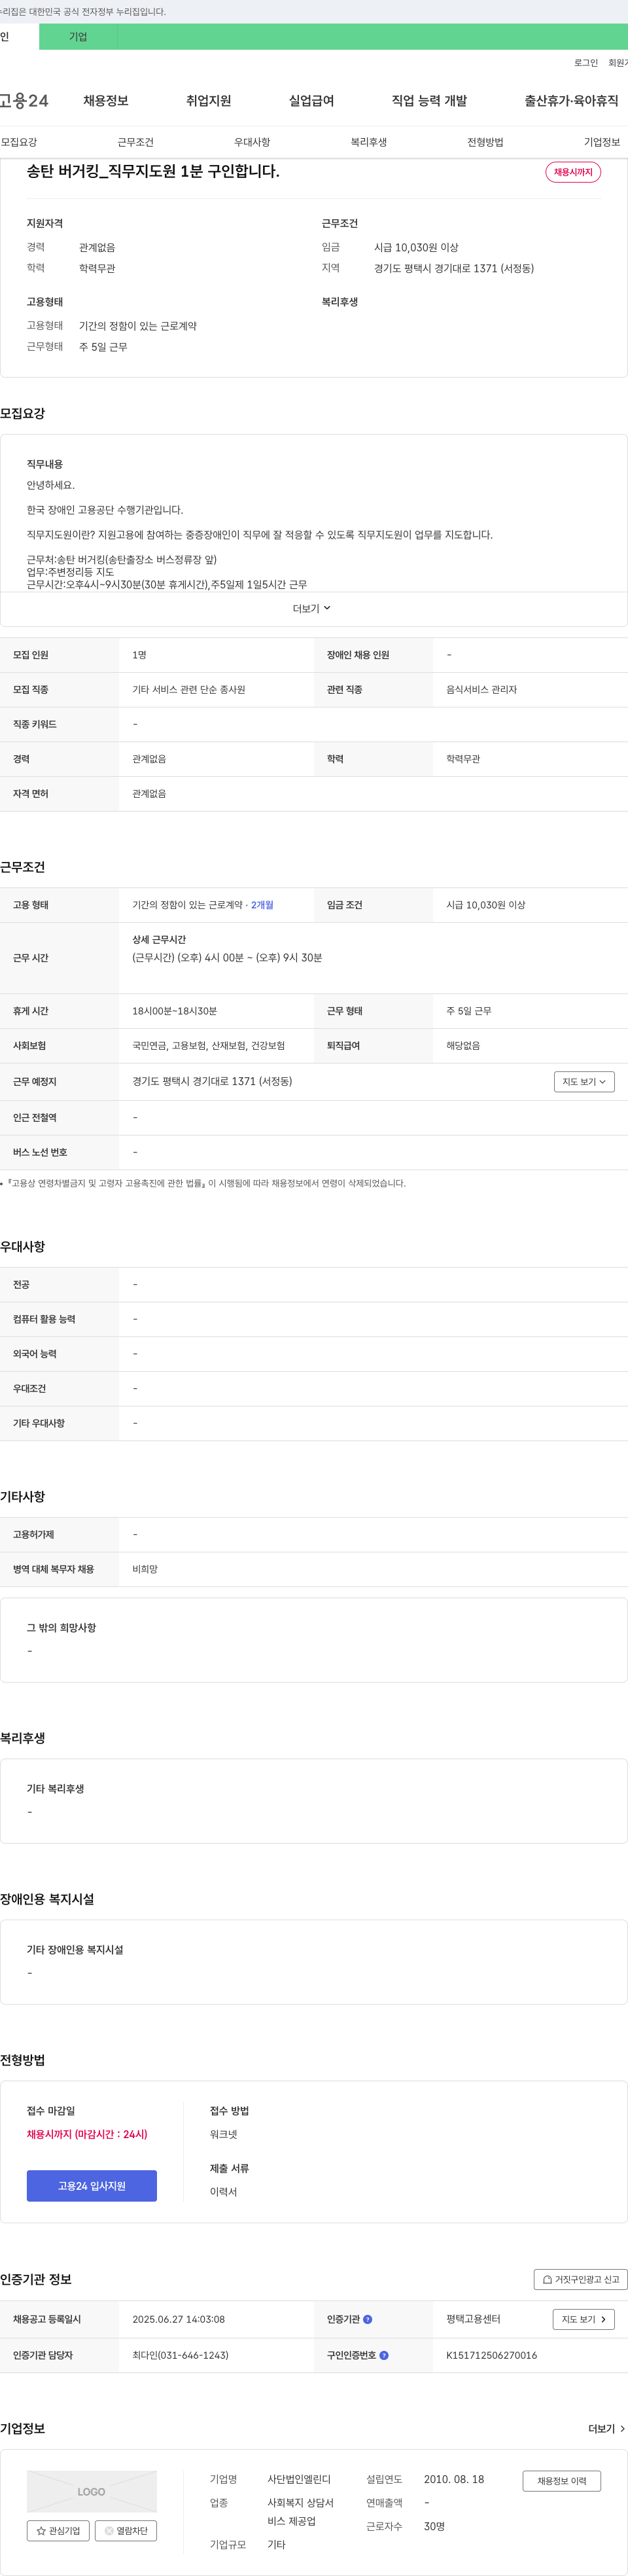
Task: Select 비희망 in 병역 대체 복무자 row
Action: [x=145, y=1570]
